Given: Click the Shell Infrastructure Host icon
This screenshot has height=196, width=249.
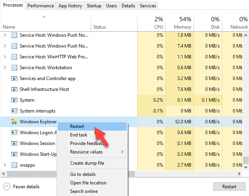Looking at the screenshot, I should (14, 89).
